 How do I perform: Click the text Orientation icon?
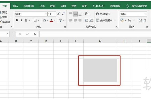click(x=86, y=14)
